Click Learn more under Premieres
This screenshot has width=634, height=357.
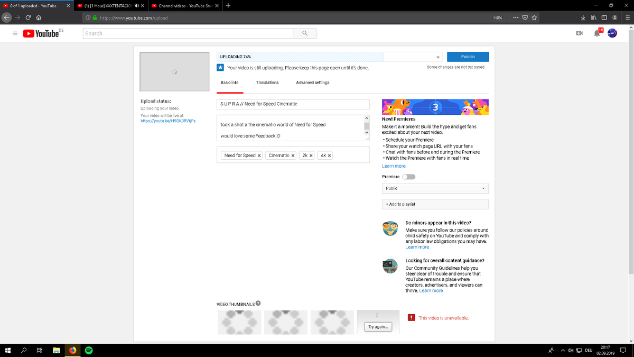click(x=394, y=166)
